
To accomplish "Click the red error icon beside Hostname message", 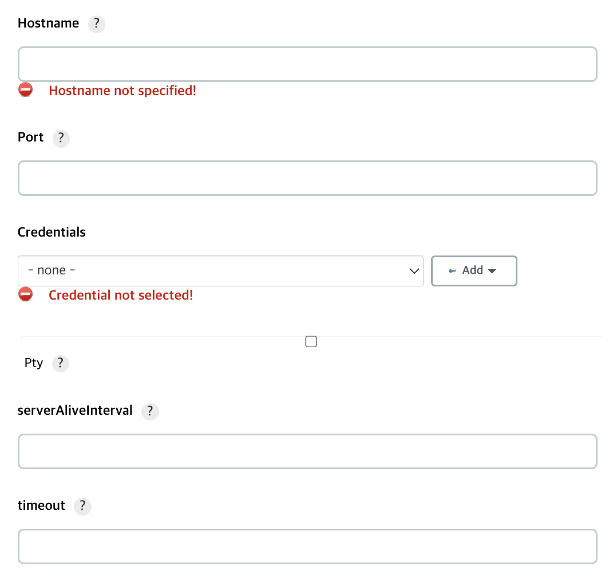I will [25, 90].
